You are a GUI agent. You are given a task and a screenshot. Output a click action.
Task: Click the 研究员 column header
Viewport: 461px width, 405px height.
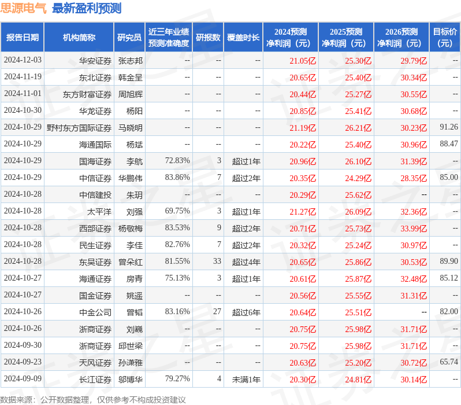[x=129, y=38]
